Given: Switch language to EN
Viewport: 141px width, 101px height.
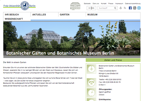Looking at the screenshot, I should [93, 8].
